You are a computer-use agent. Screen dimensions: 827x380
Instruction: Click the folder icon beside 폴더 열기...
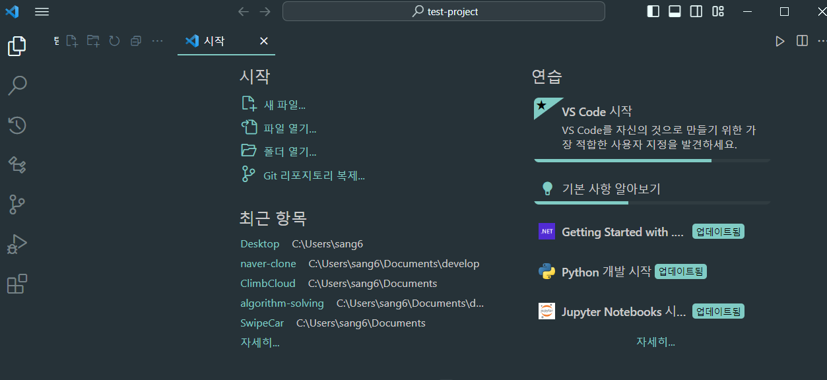(x=249, y=150)
